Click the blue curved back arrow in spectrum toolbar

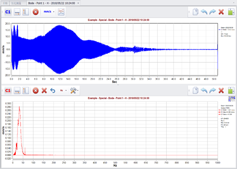click(x=52, y=91)
